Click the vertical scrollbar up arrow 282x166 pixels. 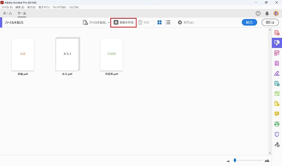pyautogui.click(x=270, y=30)
